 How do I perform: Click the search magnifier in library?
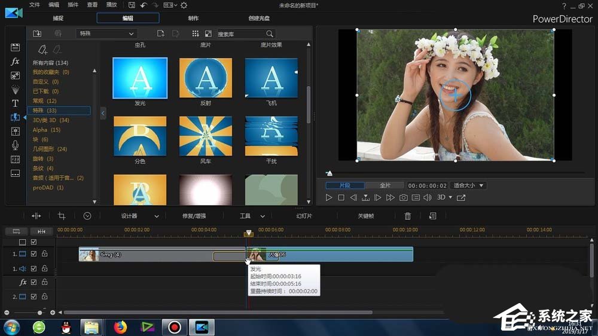pos(270,34)
